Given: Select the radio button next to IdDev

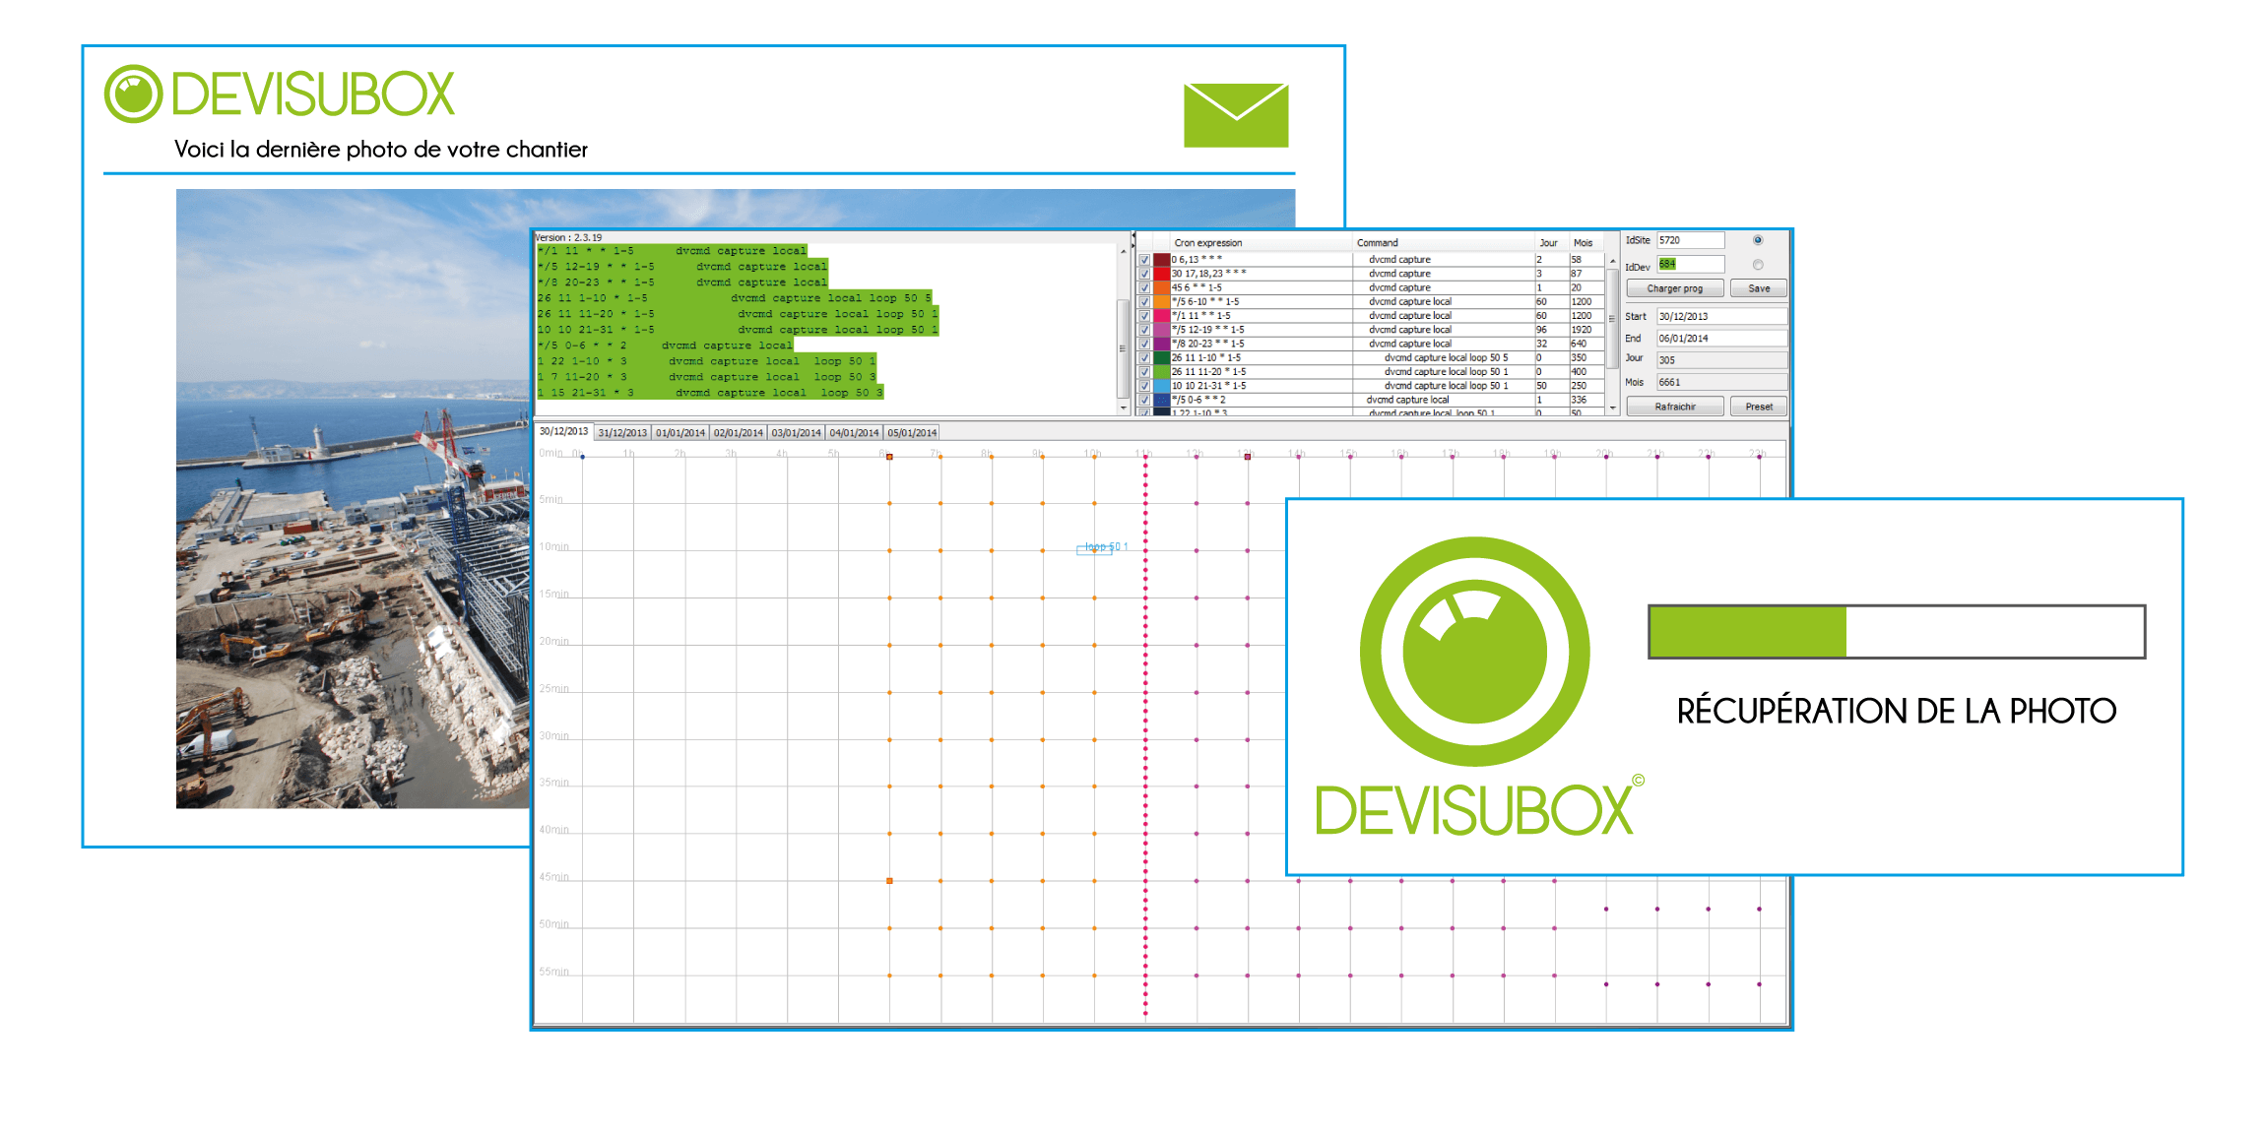Looking at the screenshot, I should point(1758,265).
